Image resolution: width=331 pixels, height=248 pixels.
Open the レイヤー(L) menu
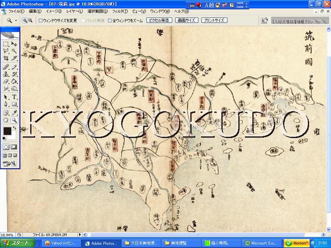[x=74, y=11]
